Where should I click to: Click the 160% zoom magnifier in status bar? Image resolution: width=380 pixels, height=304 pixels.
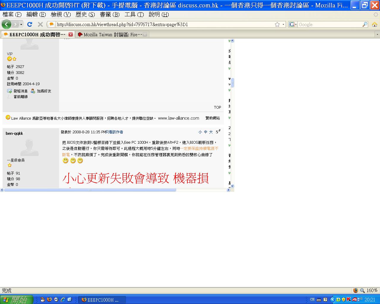(362, 290)
